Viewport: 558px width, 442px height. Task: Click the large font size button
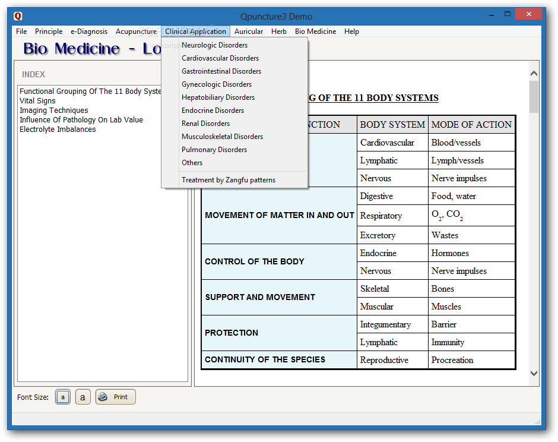click(x=83, y=397)
